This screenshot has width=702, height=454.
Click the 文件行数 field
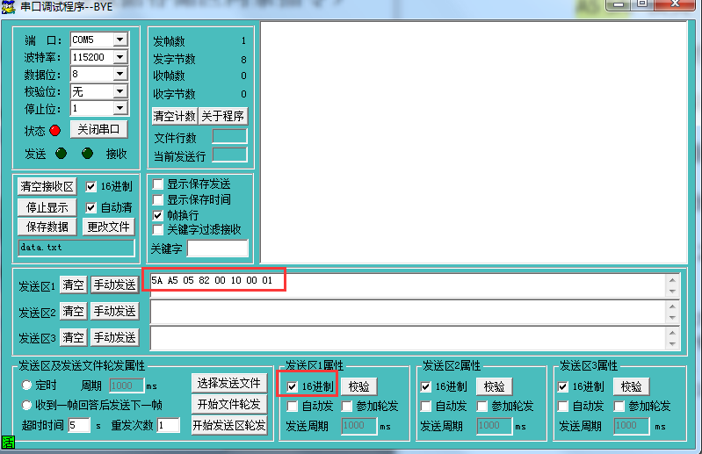tap(229, 136)
